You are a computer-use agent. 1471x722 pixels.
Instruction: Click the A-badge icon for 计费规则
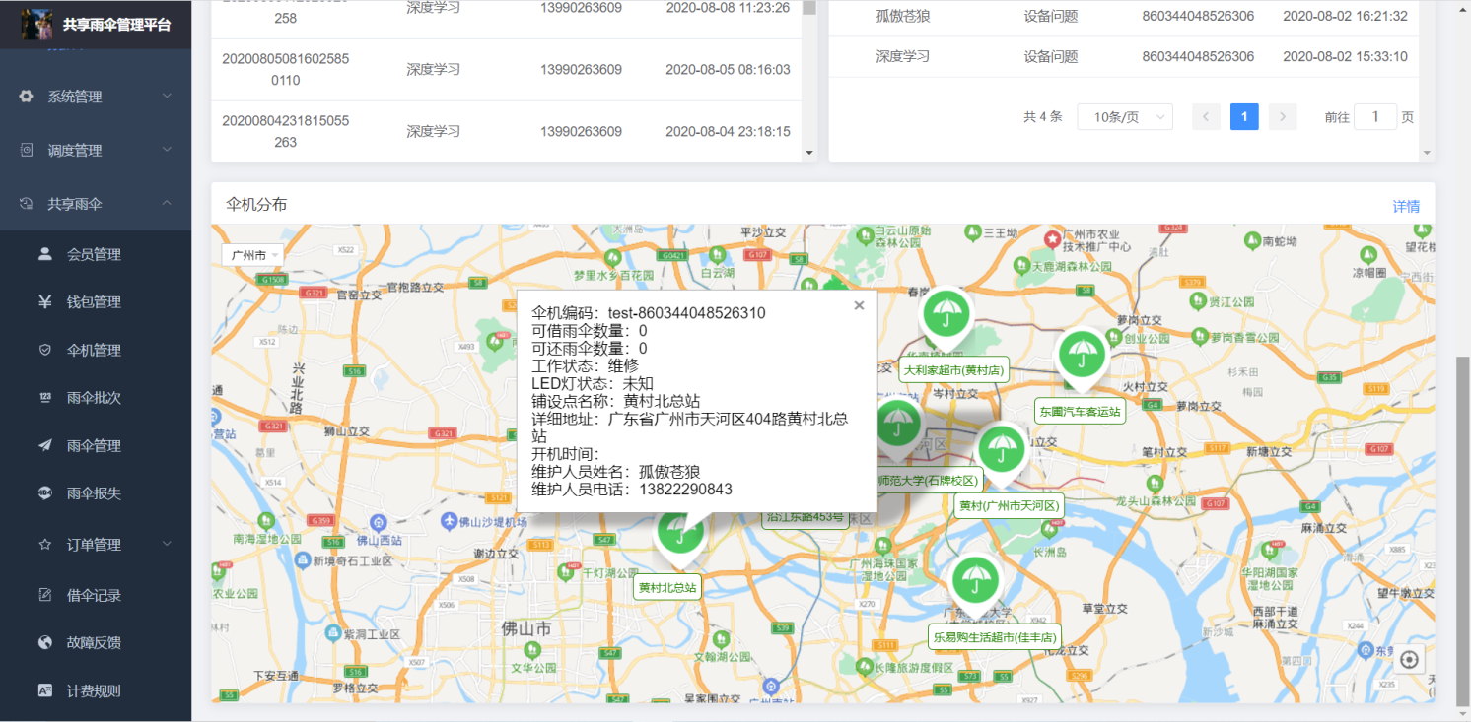tap(43, 689)
